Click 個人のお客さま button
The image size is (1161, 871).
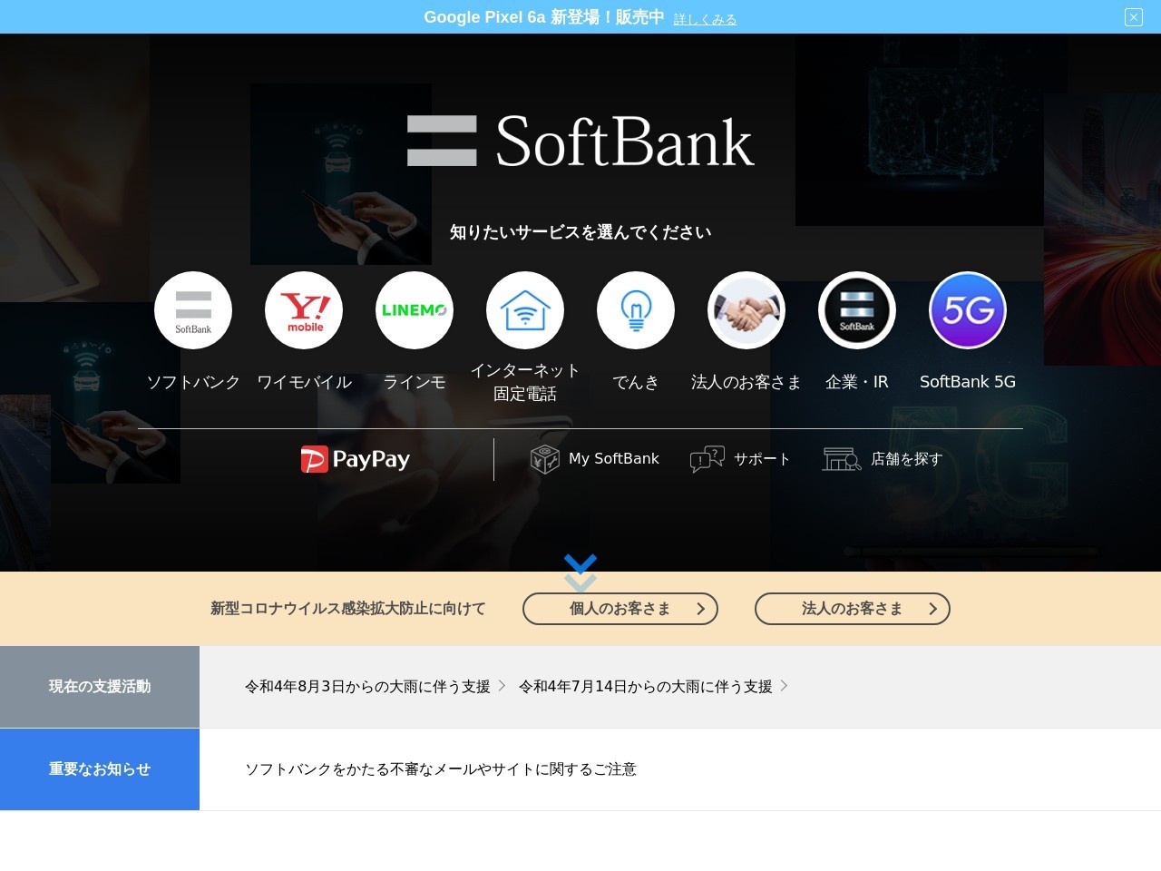pyautogui.click(x=620, y=609)
